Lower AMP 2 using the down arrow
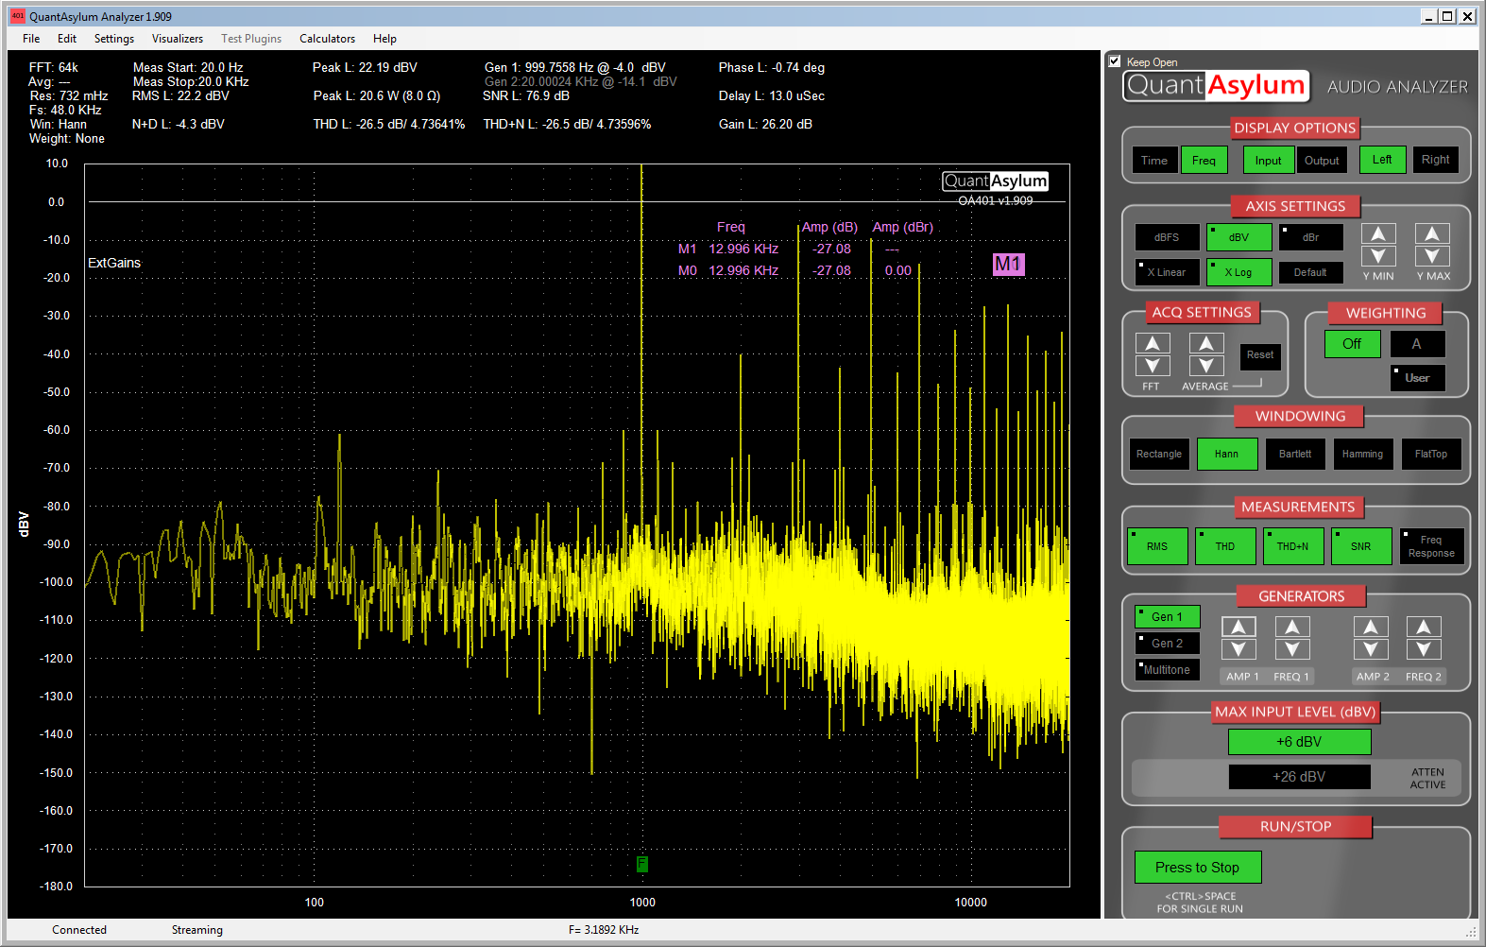This screenshot has width=1486, height=947. coord(1371,649)
